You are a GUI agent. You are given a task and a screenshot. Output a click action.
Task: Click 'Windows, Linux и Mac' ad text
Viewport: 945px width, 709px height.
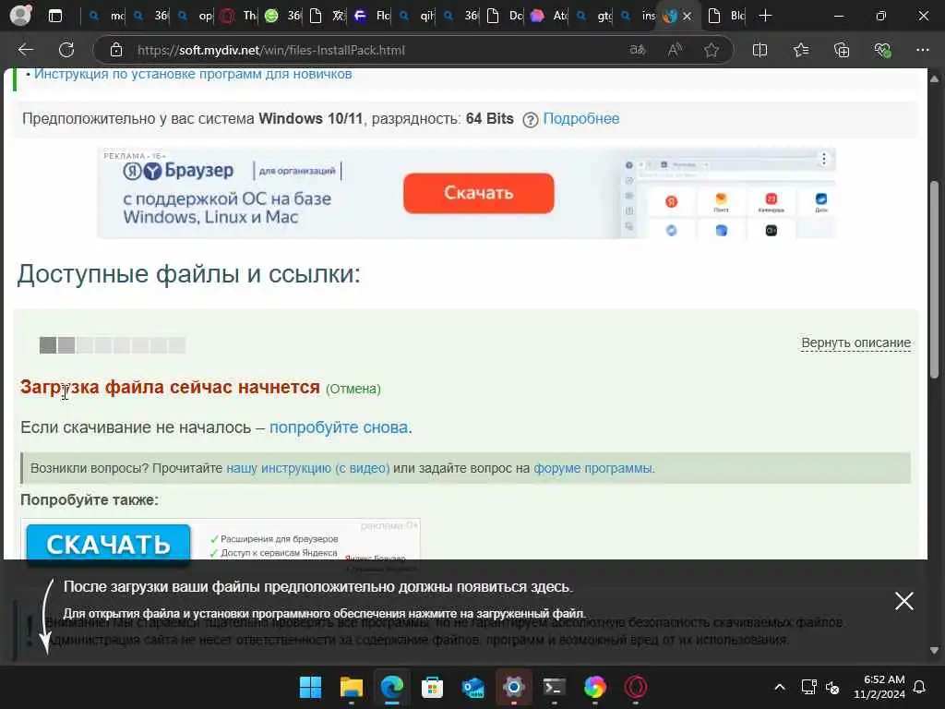[210, 217]
